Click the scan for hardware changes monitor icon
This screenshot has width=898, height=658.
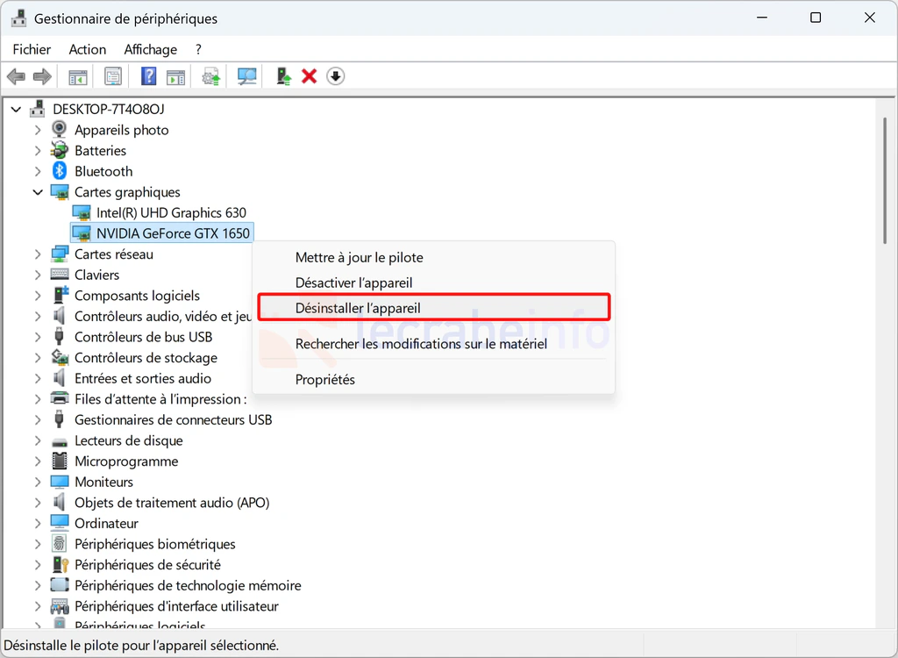click(247, 76)
